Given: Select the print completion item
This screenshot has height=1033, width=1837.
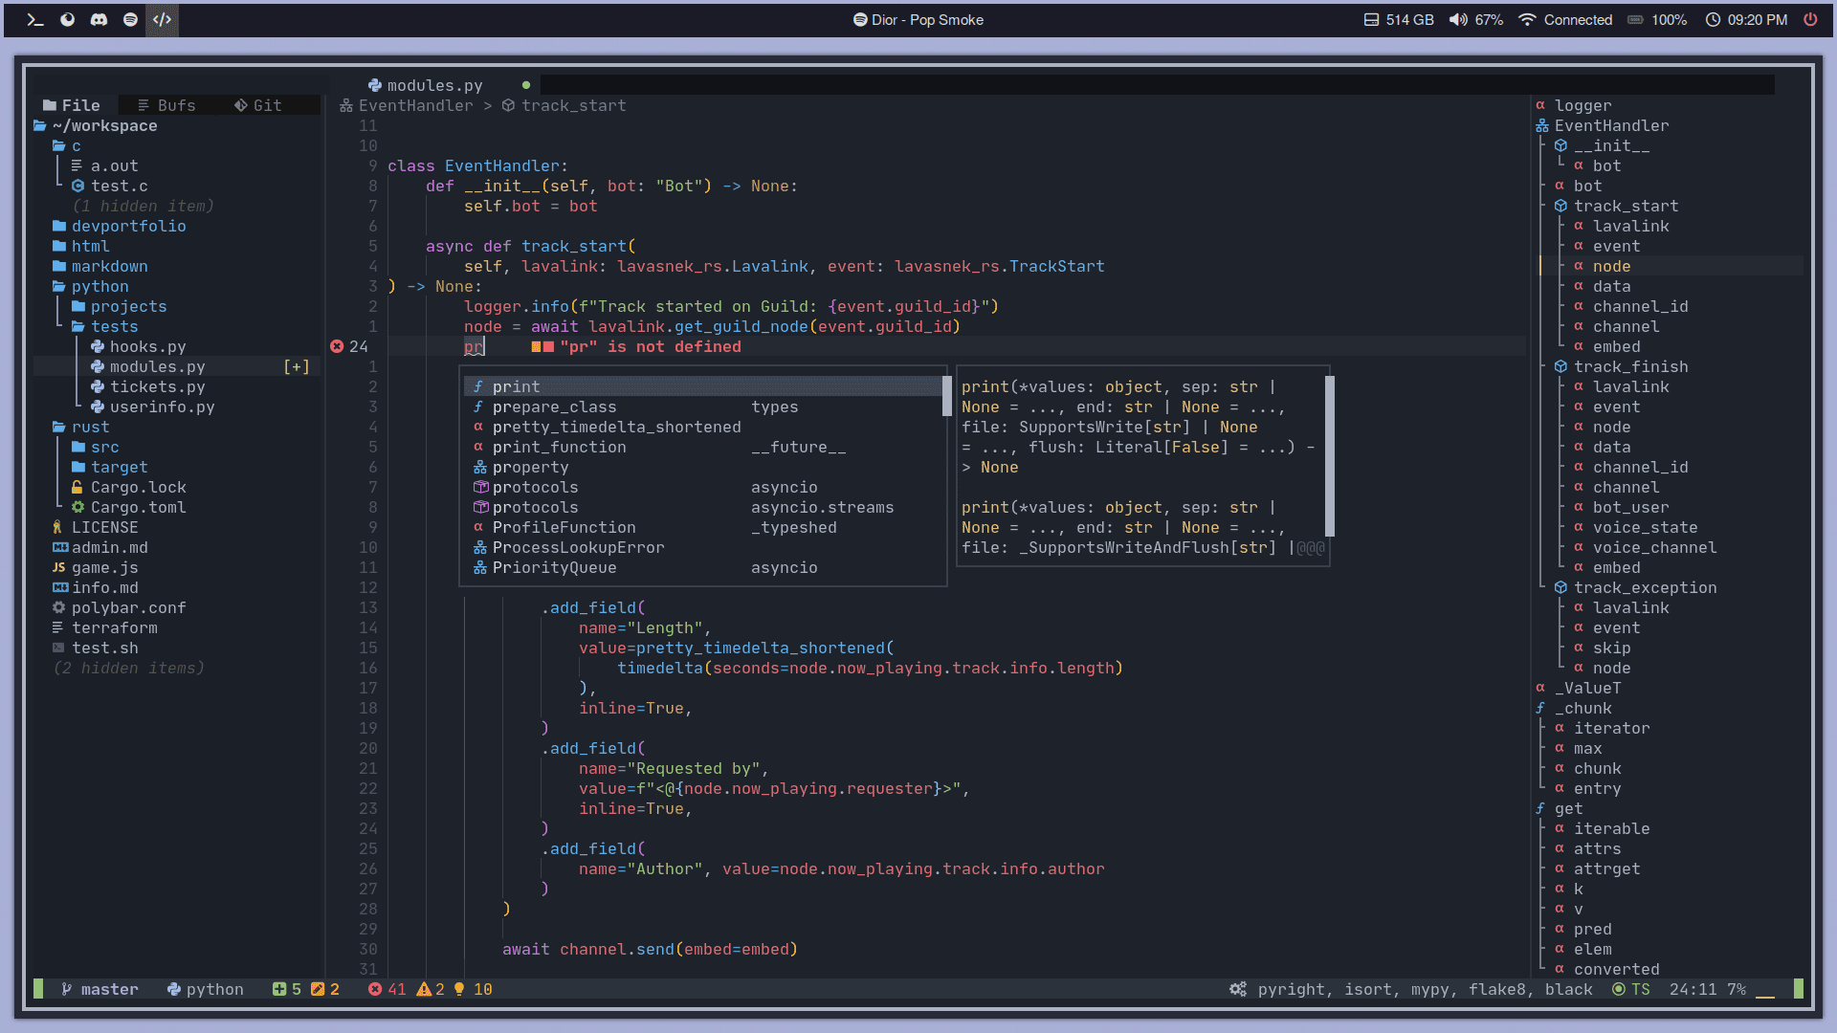Looking at the screenshot, I should (x=517, y=386).
